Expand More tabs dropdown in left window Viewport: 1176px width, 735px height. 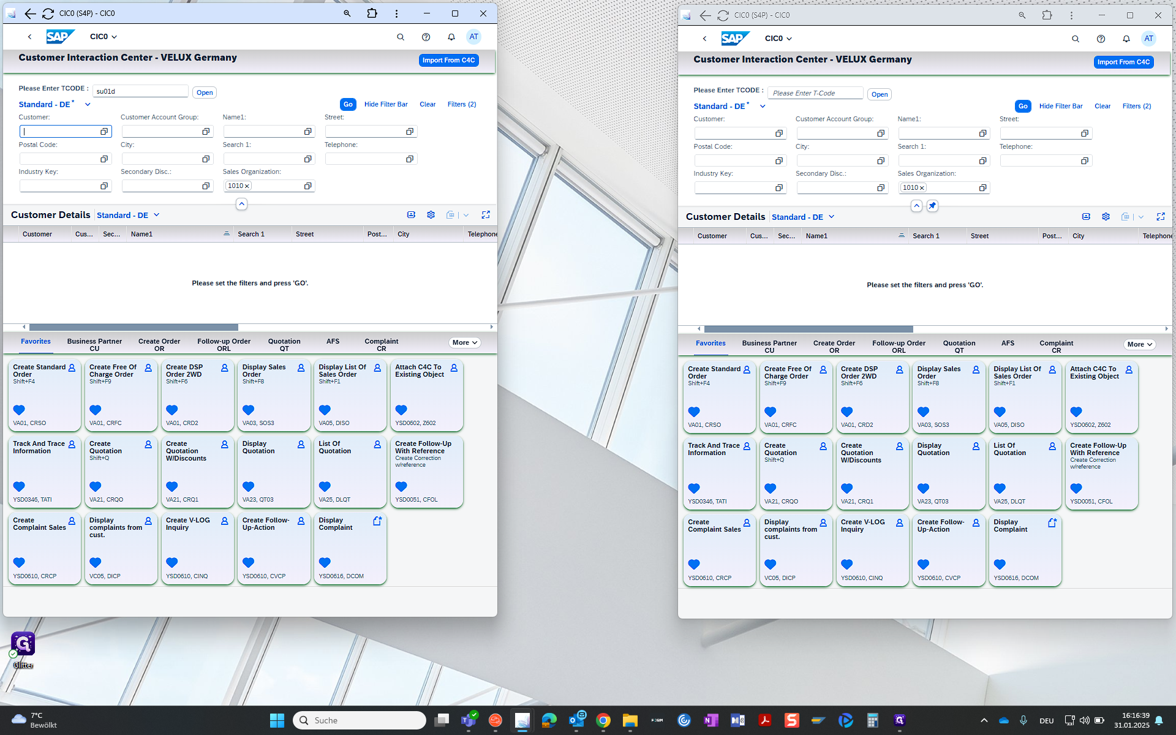coord(465,343)
